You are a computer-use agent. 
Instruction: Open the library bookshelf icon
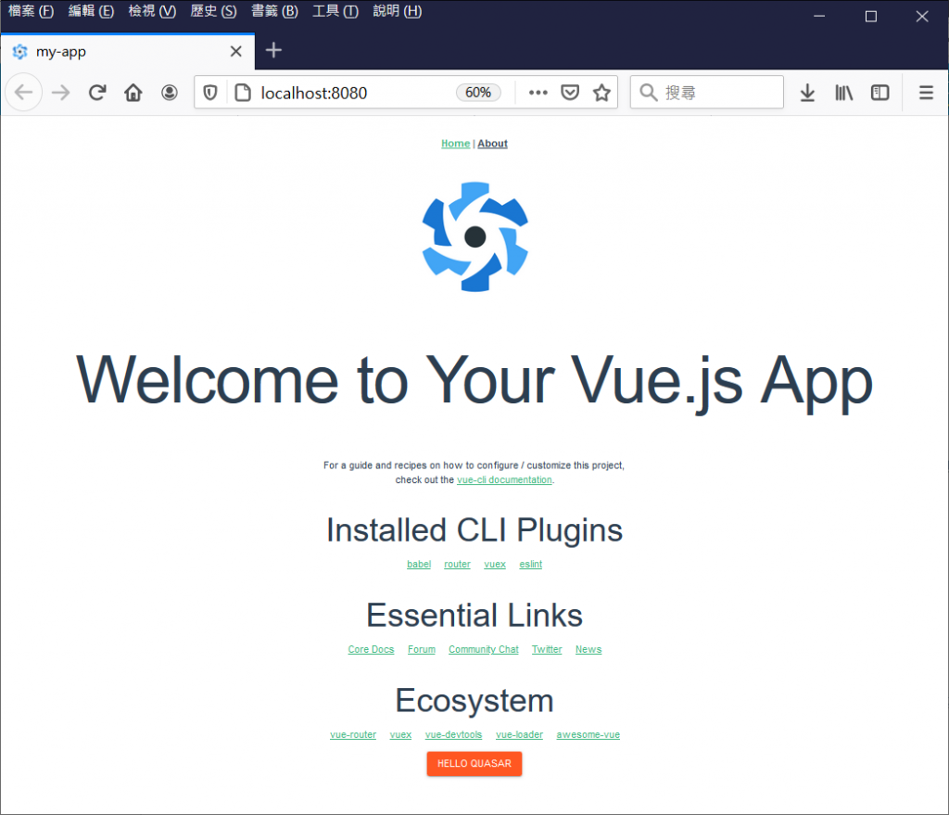click(843, 93)
